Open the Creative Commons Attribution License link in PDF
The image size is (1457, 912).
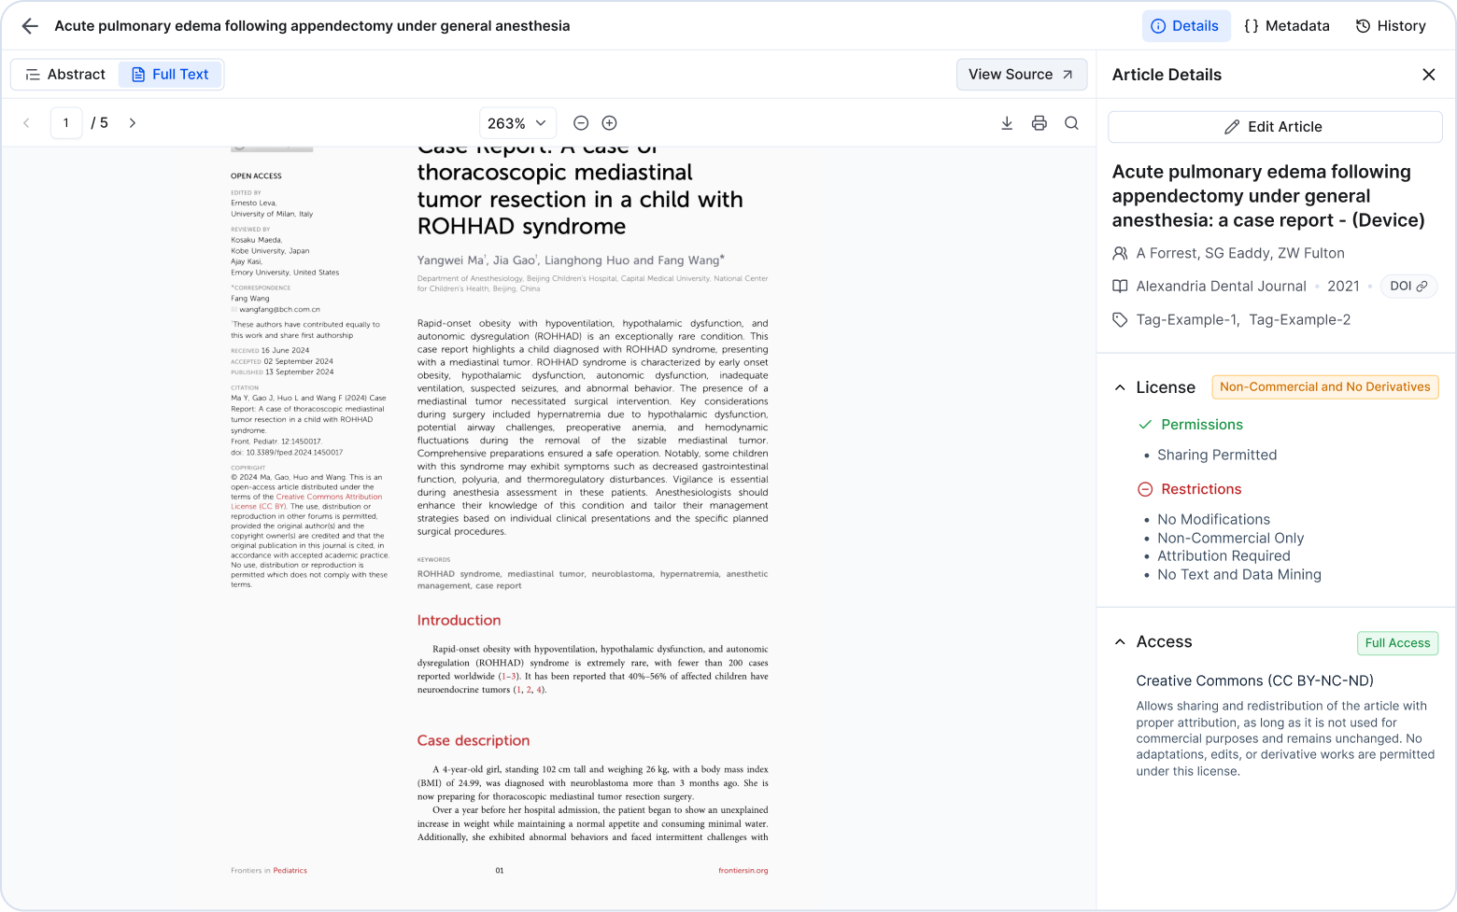tap(307, 501)
